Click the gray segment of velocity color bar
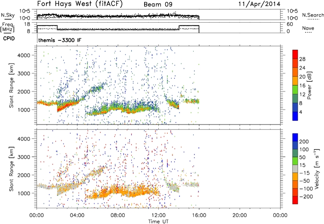Viewport: 324px width, 224px height. pyautogui.click(x=295, y=169)
